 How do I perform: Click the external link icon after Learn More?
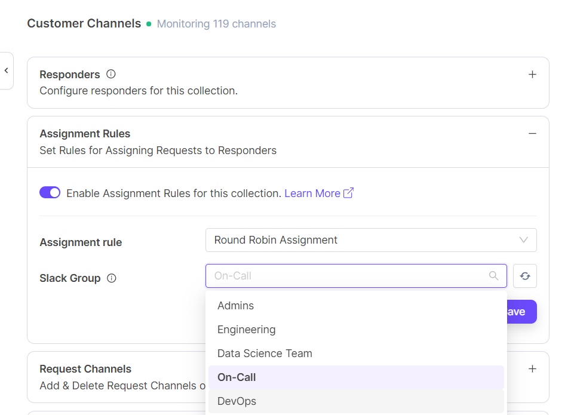[x=349, y=193]
